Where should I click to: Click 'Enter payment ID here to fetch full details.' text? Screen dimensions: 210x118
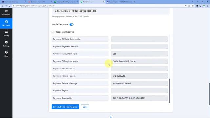pos(71,17)
